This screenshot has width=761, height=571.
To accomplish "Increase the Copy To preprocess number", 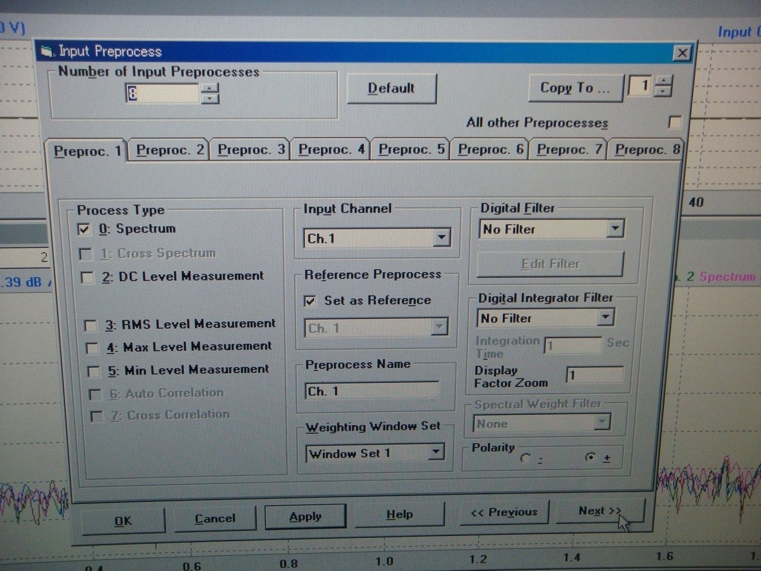I will [x=662, y=81].
